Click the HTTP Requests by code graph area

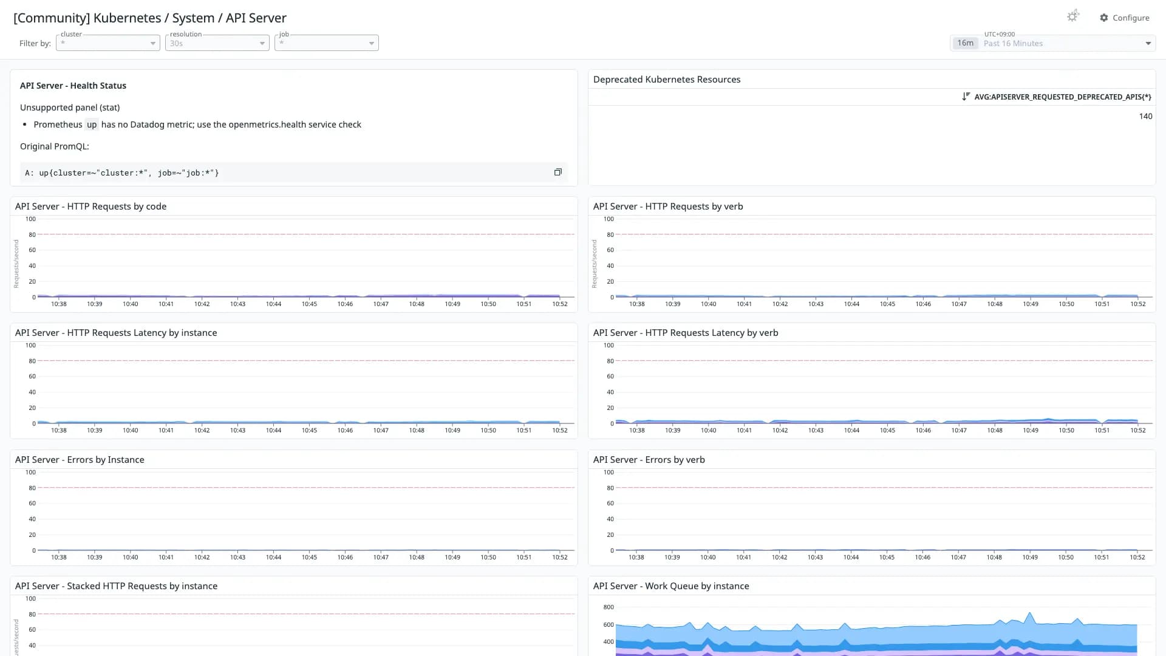[306, 258]
